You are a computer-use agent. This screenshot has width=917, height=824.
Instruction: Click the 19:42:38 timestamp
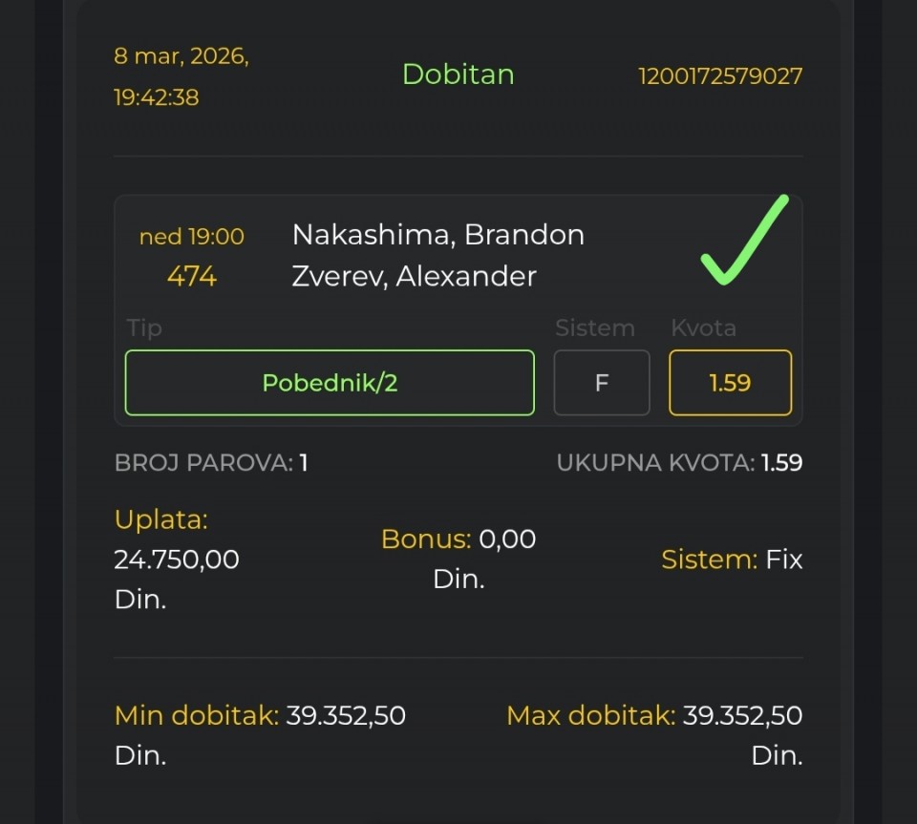click(157, 97)
